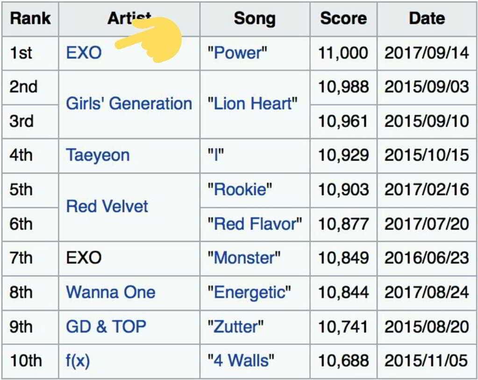Click the Rank column header
Screen dimensions: 478x380
tap(30, 19)
